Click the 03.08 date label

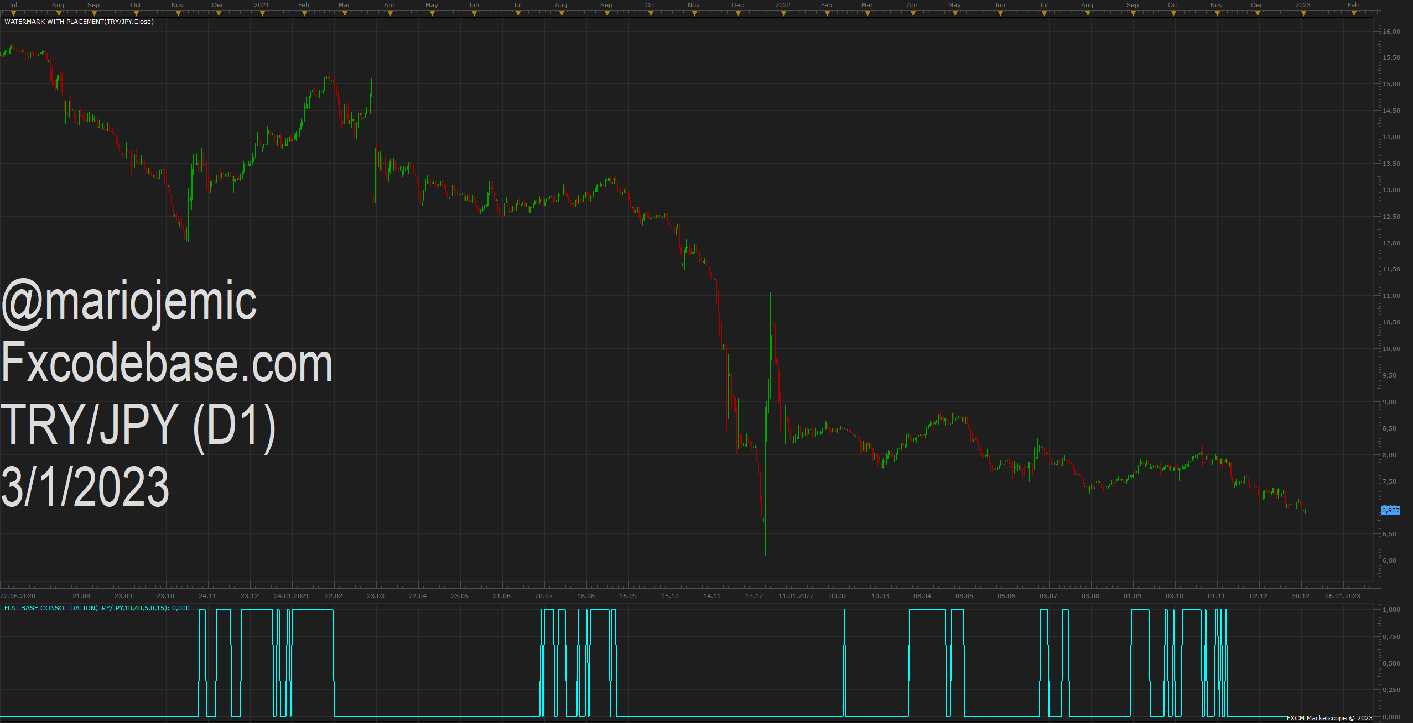1090,596
